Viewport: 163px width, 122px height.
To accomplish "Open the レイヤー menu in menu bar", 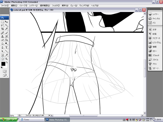I will pos(33,5).
